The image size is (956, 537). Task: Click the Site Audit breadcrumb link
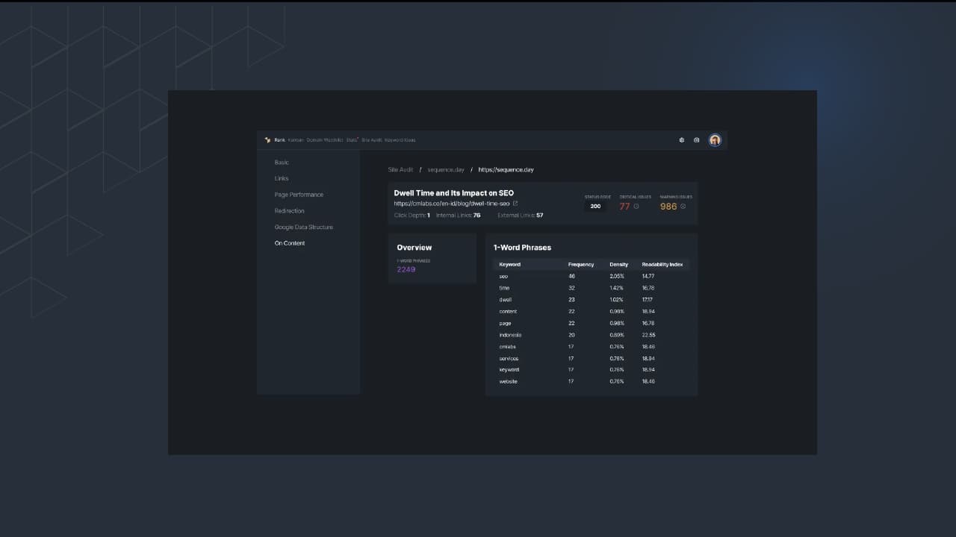[x=400, y=170]
